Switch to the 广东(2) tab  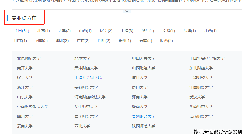[83, 41]
